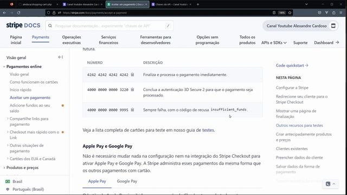Screen dimensions: 347x195
Task: Copy card number 4000 0000 0000 3220
Action: tap(132, 89)
